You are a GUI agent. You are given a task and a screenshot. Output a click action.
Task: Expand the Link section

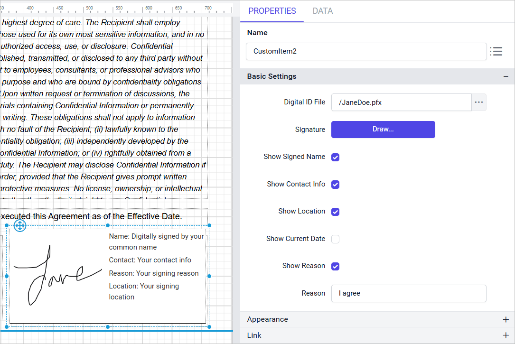(506, 335)
